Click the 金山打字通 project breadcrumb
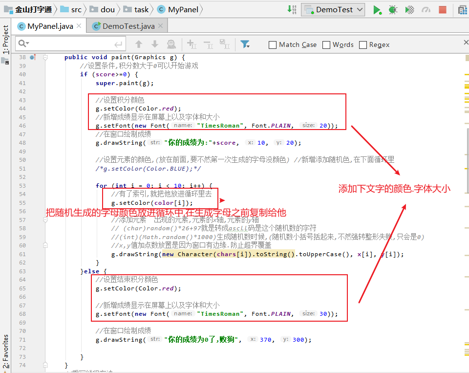This screenshot has width=469, height=373. point(28,10)
